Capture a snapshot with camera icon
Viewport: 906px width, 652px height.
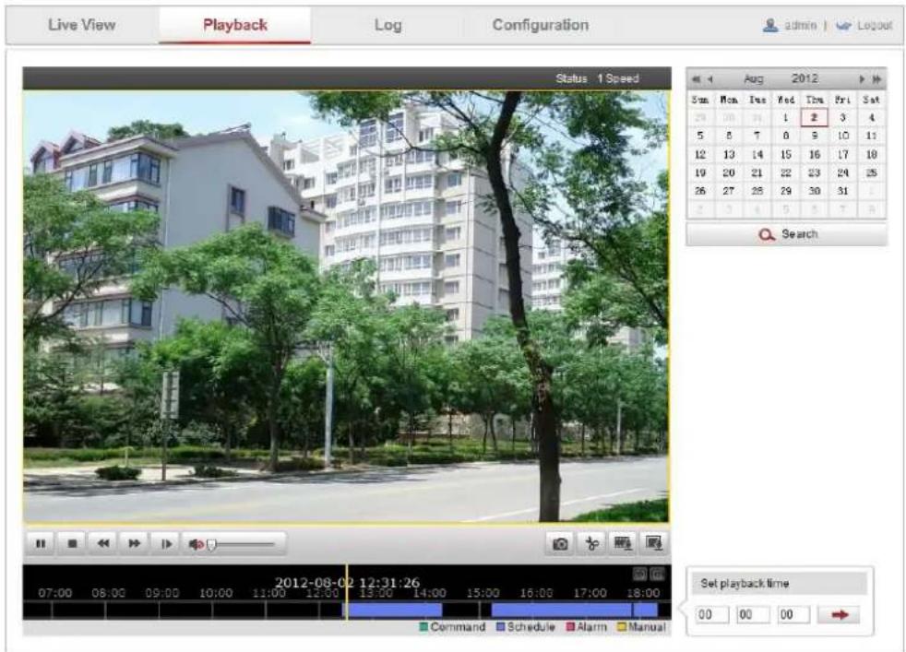(x=560, y=543)
